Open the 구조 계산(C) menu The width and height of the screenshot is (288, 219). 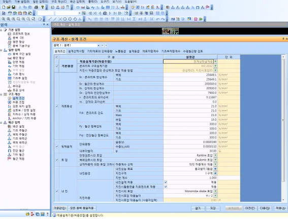pyautogui.click(x=59, y=2)
